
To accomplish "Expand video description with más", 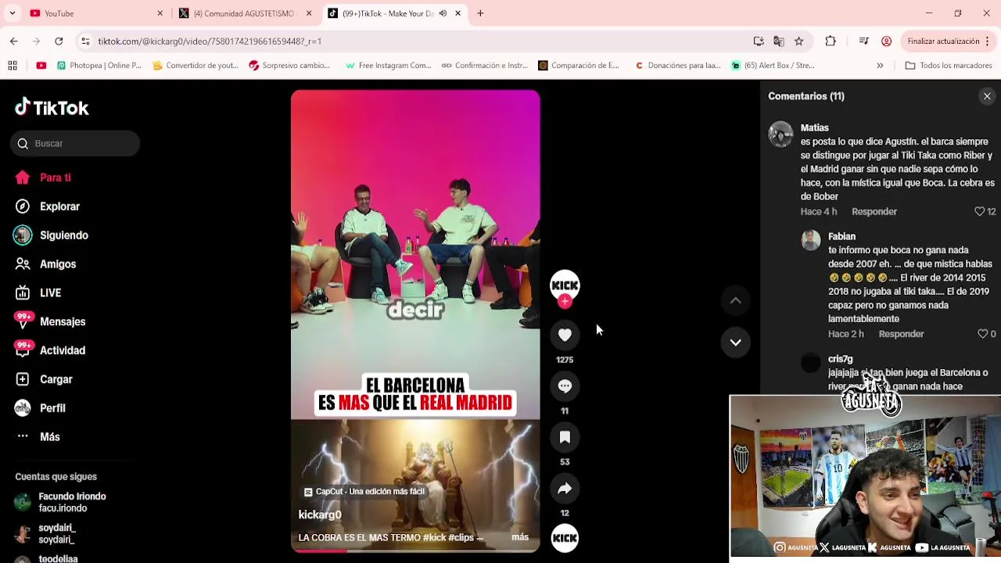I will (520, 537).
